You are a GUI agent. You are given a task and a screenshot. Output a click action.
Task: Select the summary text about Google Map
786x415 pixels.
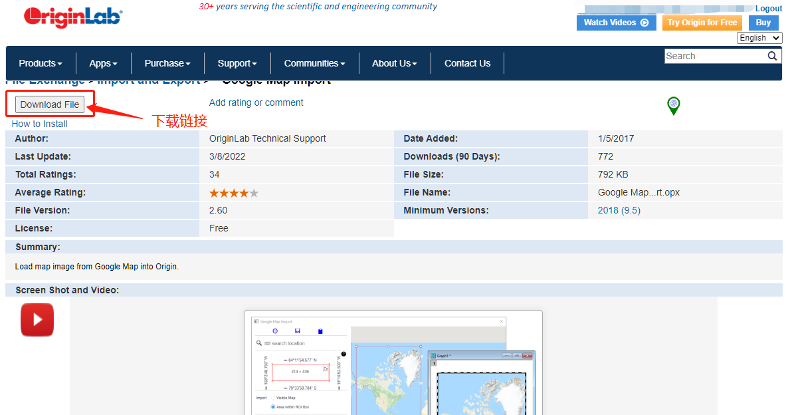(97, 267)
